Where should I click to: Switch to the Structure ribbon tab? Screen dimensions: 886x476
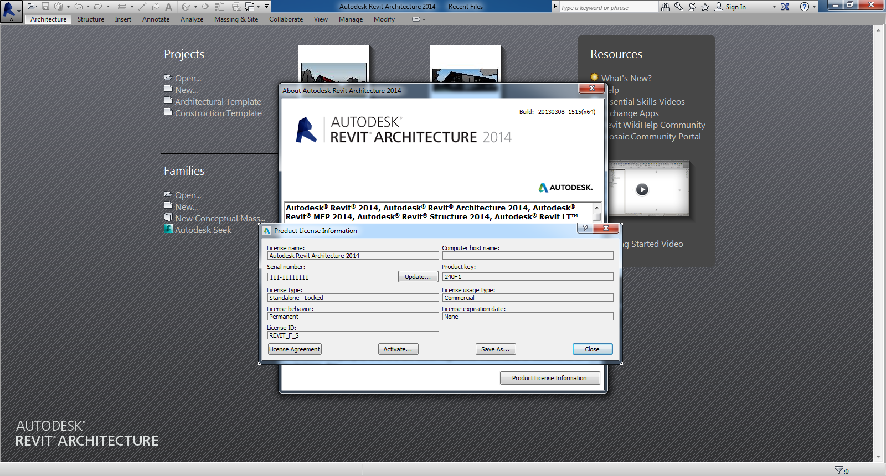pyautogui.click(x=91, y=19)
